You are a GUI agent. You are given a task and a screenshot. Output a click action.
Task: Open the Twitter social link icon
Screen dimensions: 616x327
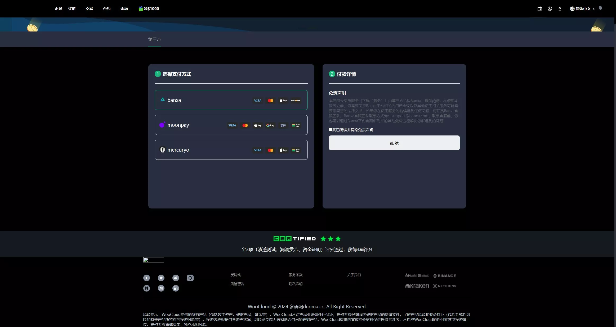[161, 278]
